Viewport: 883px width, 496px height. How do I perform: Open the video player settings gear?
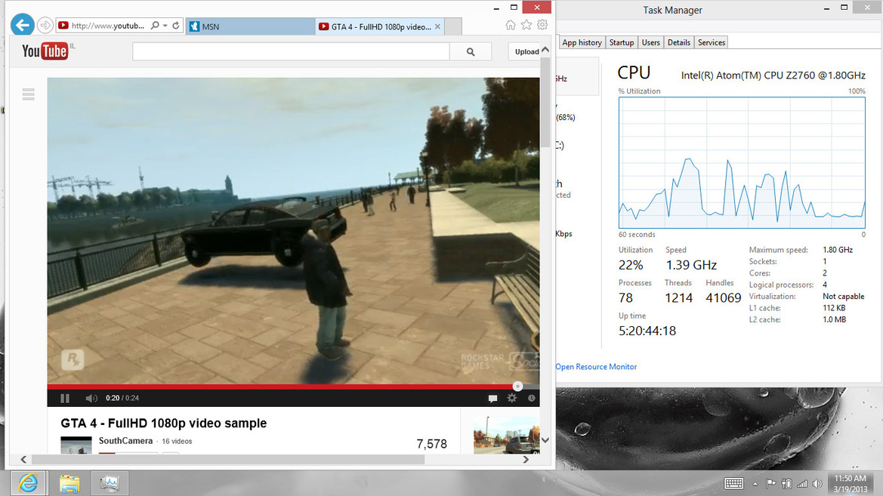click(x=512, y=398)
